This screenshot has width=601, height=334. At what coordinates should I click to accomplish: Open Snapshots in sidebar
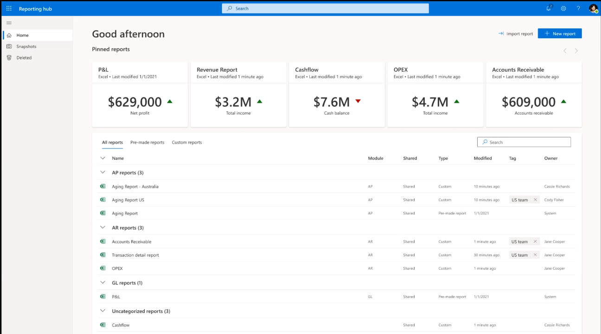coord(38,46)
